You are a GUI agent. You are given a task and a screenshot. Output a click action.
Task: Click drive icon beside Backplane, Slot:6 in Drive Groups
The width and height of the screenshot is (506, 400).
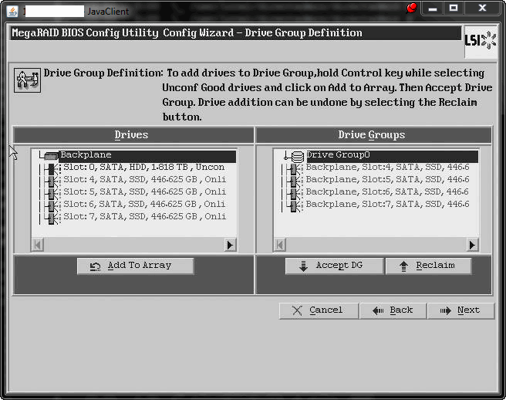click(x=294, y=192)
